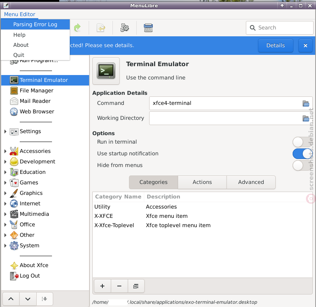Toggle Hide from menus switch
Screen dimensions: 316x307
click(x=302, y=165)
